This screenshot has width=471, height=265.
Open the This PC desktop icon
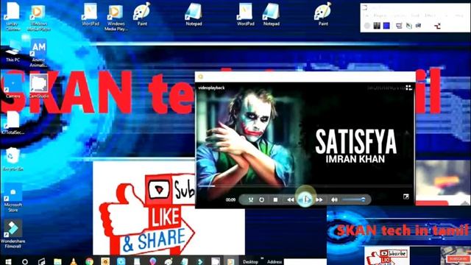tap(13, 52)
